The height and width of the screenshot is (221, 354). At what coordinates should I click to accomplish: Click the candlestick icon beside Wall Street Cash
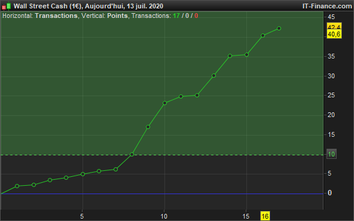(x=7, y=6)
